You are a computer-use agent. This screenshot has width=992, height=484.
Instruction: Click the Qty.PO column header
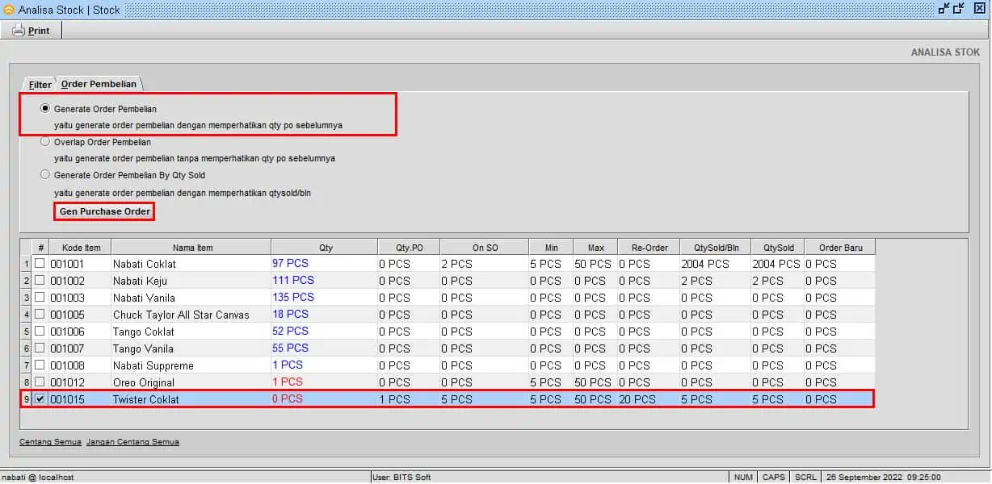click(409, 248)
